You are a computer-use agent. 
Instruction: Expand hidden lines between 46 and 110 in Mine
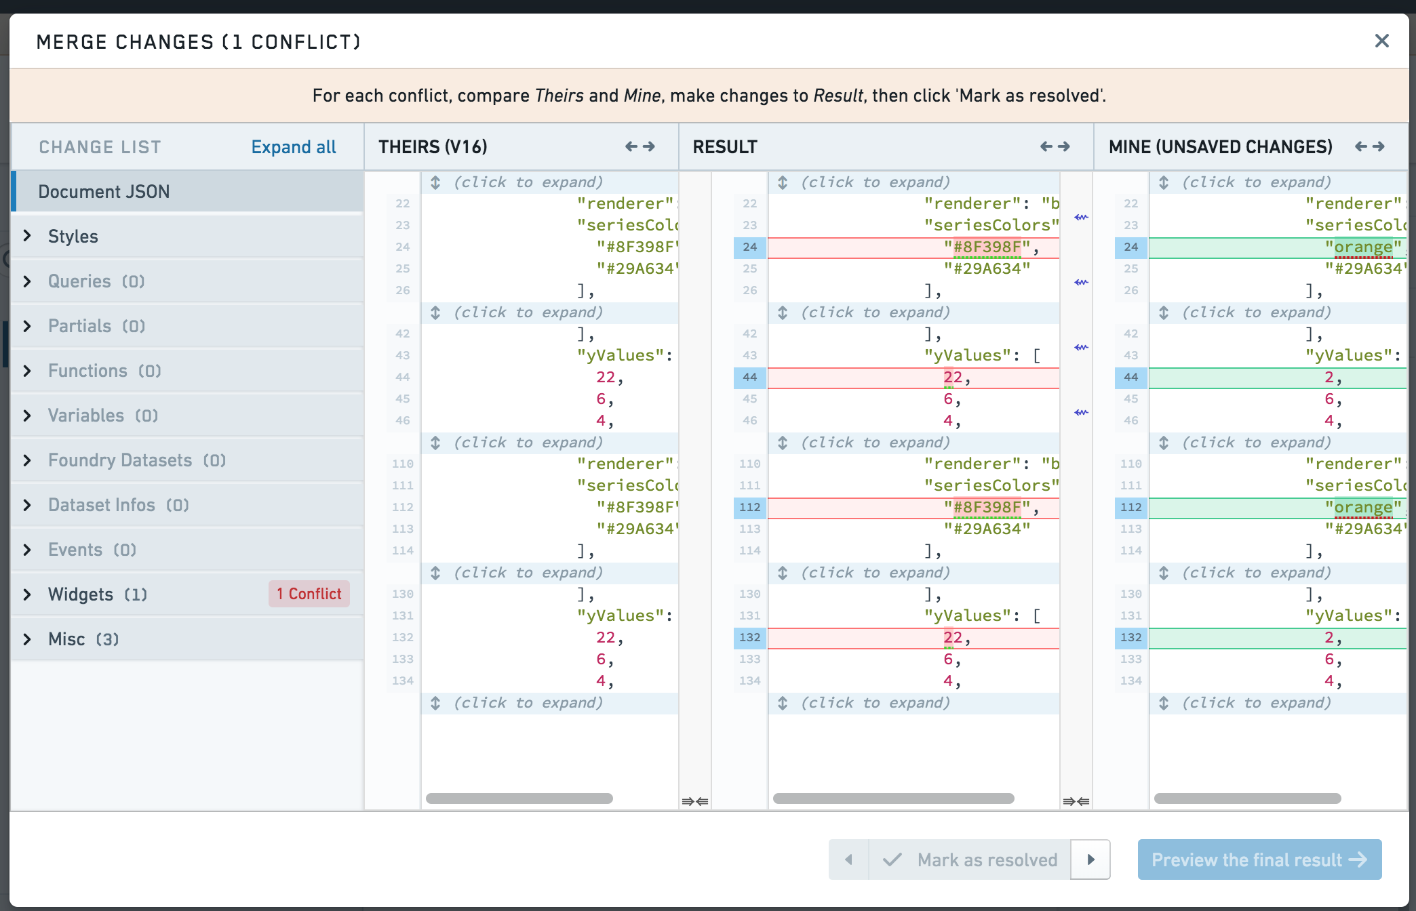(x=1278, y=442)
